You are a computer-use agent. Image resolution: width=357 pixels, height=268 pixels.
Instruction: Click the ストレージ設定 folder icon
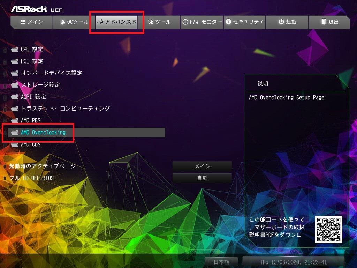[x=15, y=85]
